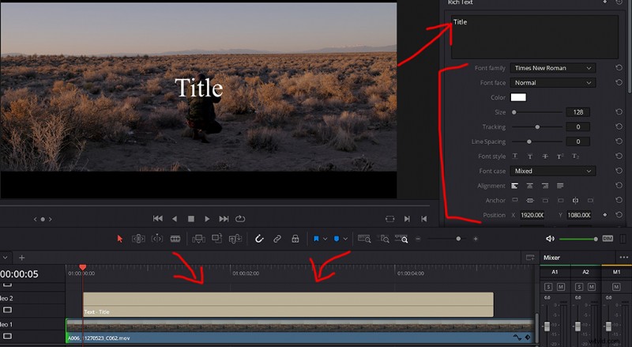Toggle the Position Lock padlock icon
Image resolution: width=632 pixels, height=347 pixels.
click(295, 239)
